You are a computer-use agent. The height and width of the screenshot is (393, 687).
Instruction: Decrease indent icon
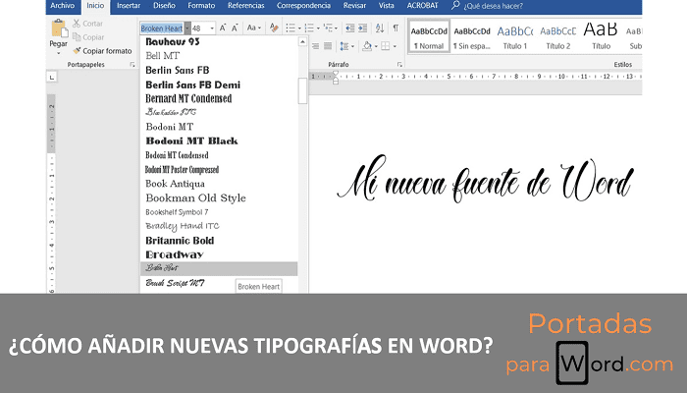tap(349, 28)
